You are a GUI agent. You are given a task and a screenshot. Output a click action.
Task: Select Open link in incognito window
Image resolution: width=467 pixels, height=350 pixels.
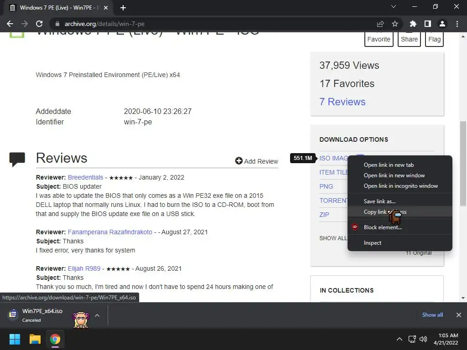point(400,186)
